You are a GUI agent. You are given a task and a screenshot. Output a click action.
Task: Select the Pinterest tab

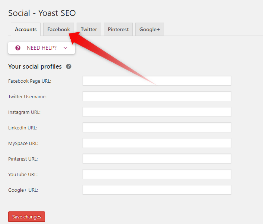point(118,30)
